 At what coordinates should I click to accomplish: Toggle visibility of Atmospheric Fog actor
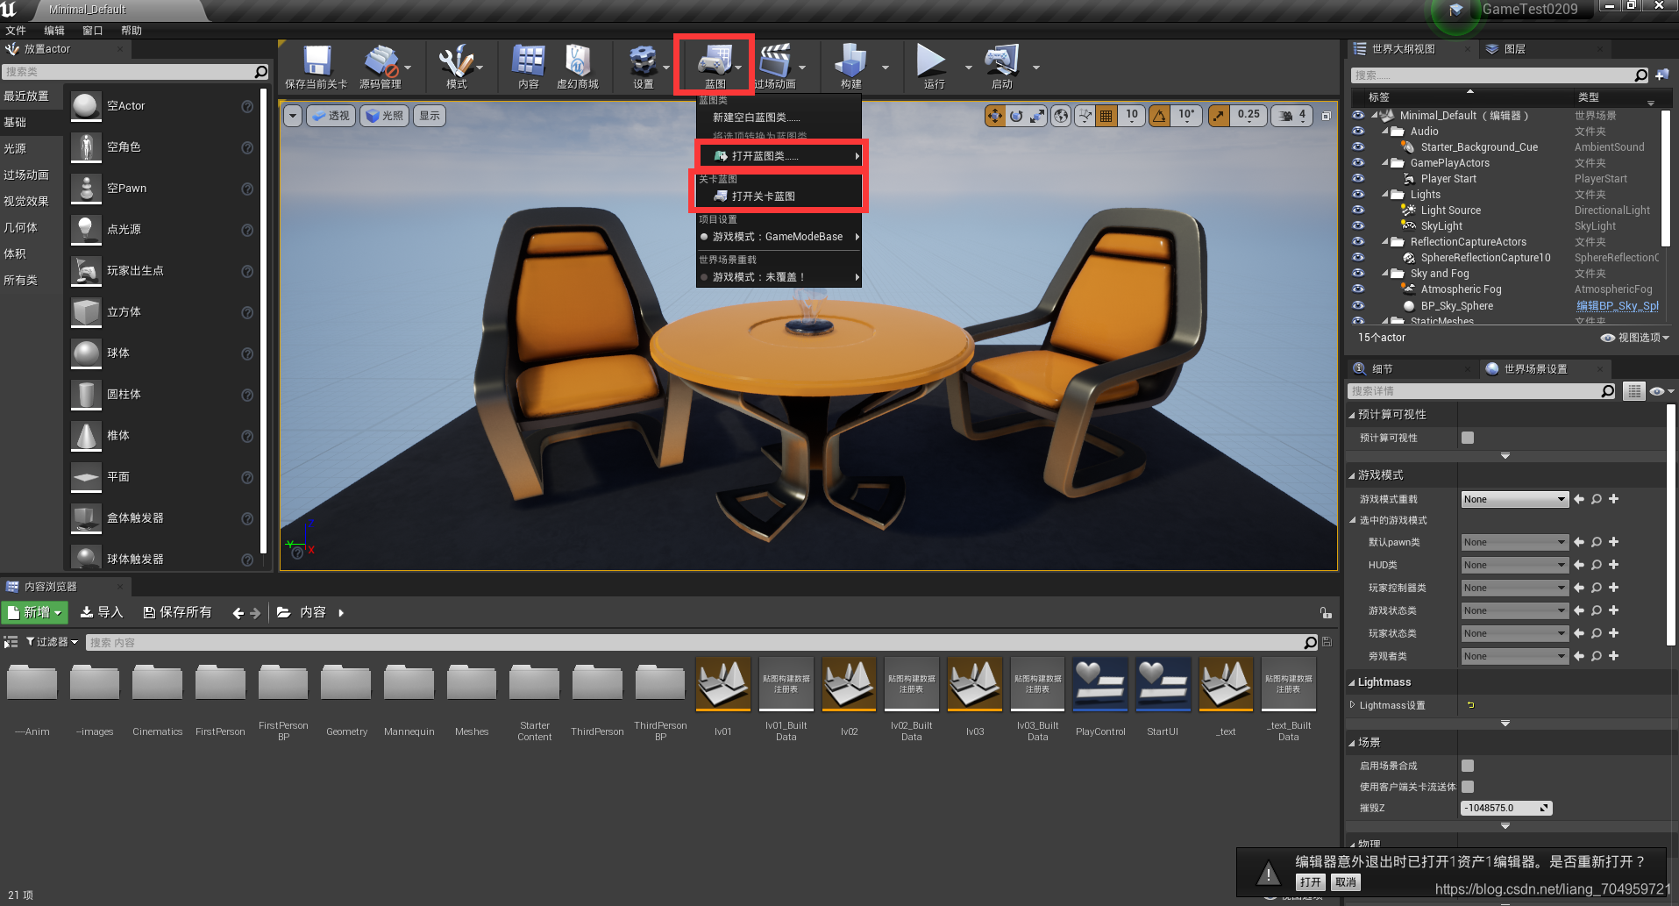(x=1358, y=289)
